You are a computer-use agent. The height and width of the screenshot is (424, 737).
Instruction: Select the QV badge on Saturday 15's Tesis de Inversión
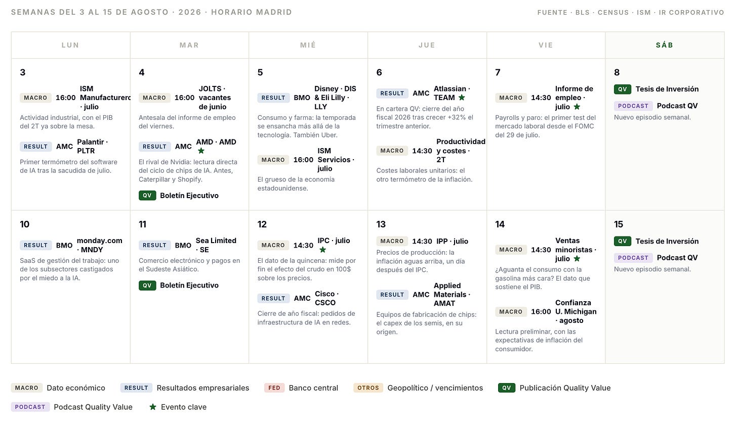pyautogui.click(x=623, y=241)
